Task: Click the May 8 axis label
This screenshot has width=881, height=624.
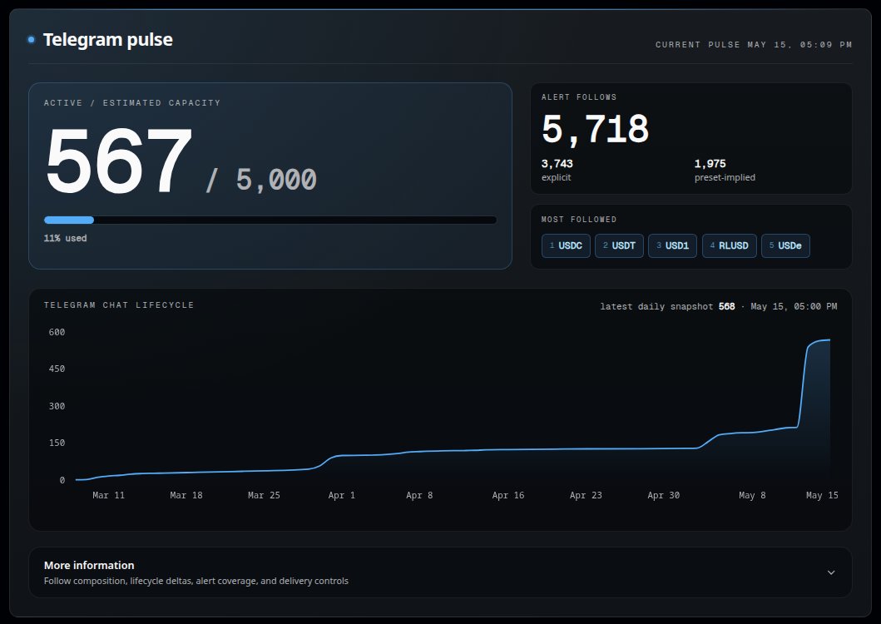Action: (x=752, y=495)
